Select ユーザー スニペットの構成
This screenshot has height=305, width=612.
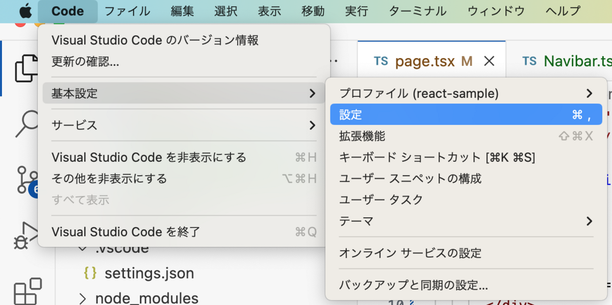point(466,179)
